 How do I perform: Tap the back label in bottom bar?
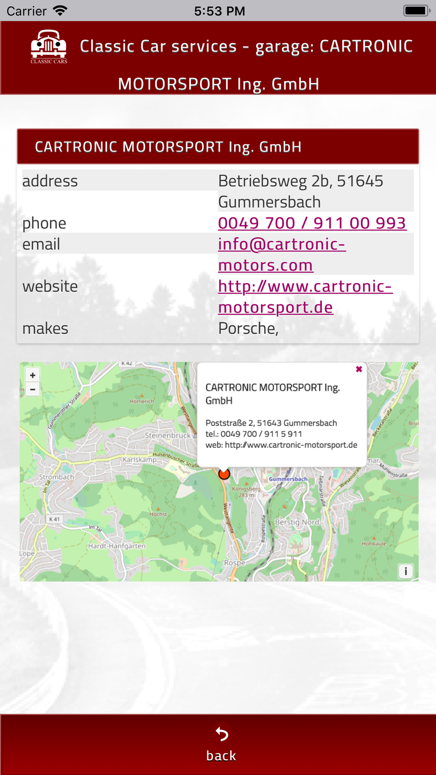pyautogui.click(x=221, y=755)
